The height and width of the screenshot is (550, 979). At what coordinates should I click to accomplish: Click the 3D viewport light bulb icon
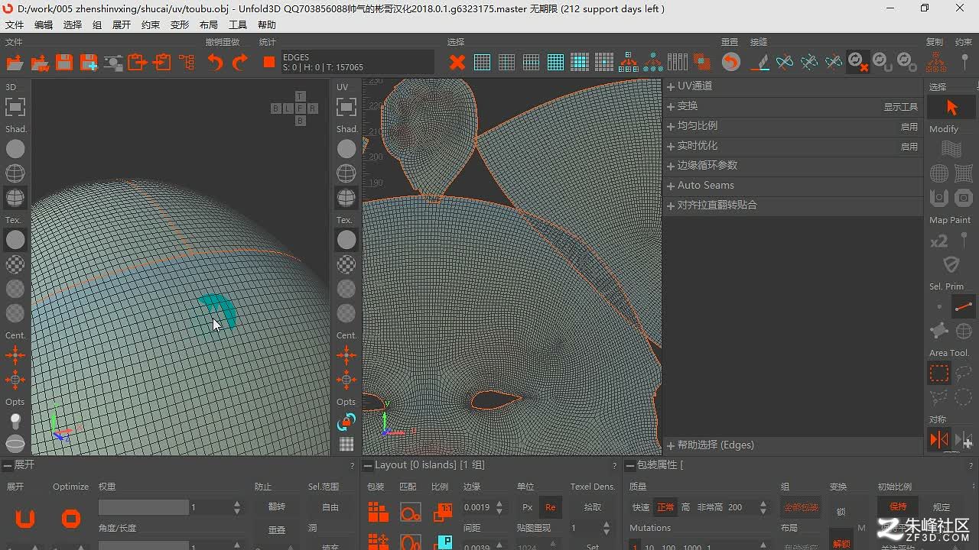point(15,420)
